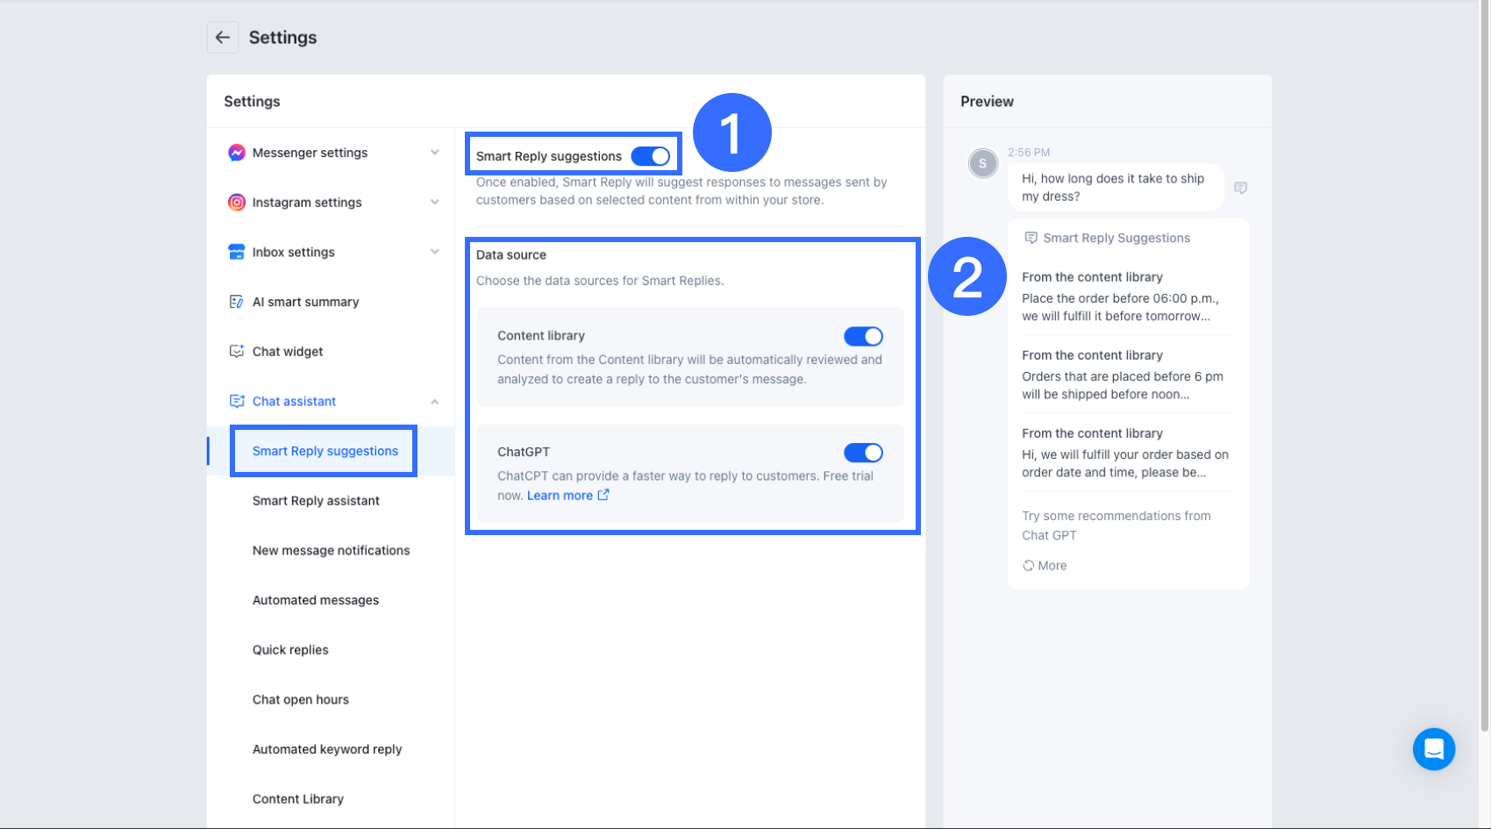Turn off the Content library data source
The height and width of the screenshot is (829, 1491).
[863, 336]
